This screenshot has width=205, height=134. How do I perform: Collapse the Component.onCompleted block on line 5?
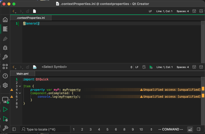coord(20,93)
